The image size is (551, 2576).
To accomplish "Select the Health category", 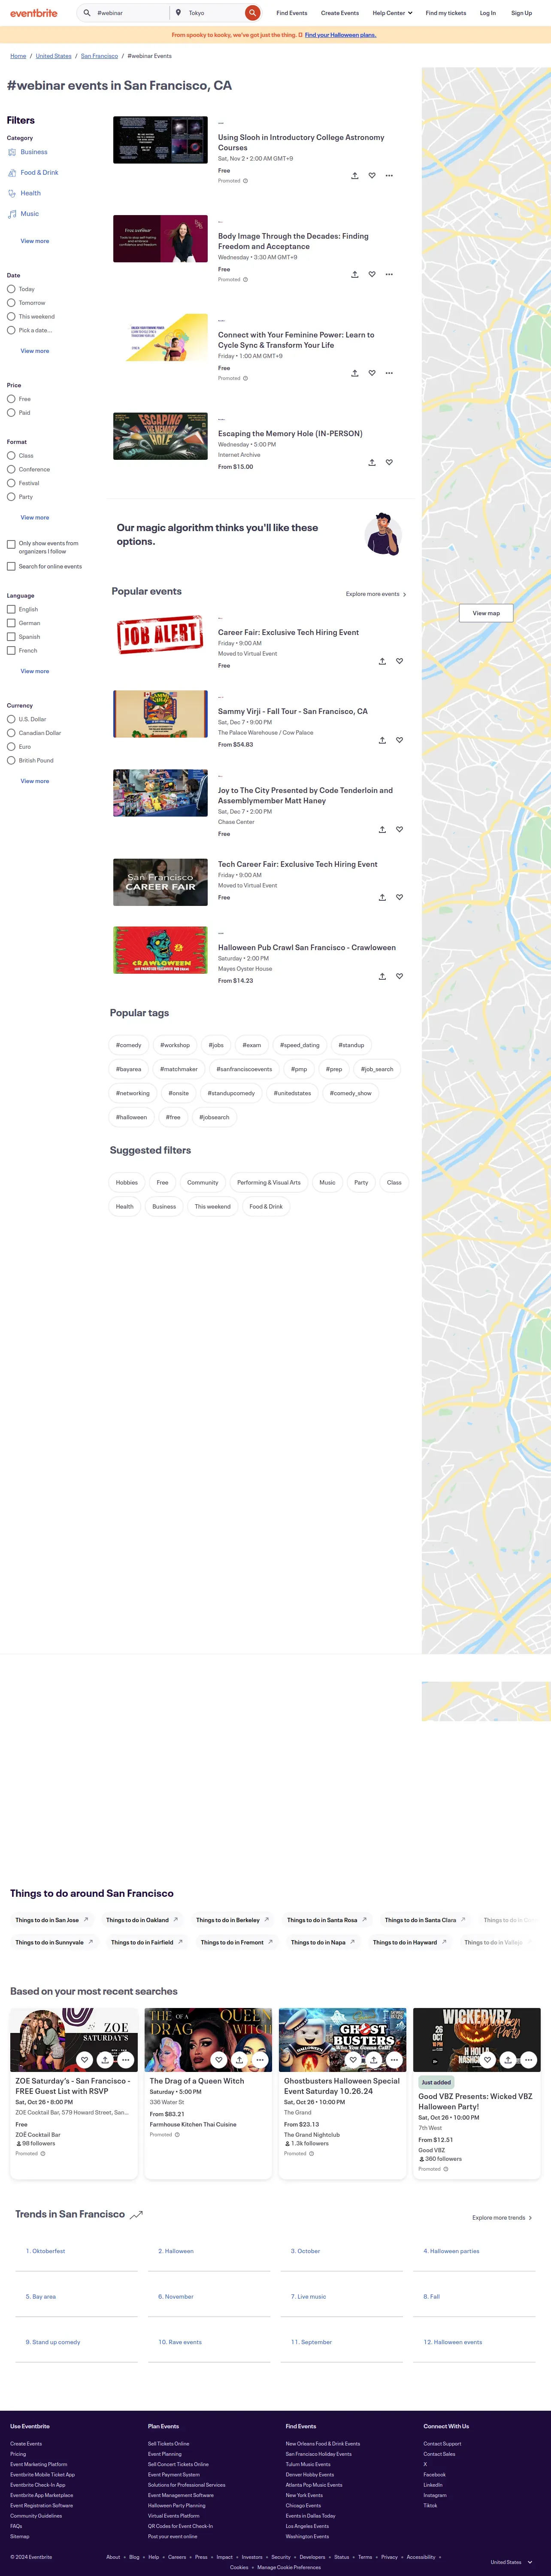I will 30,193.
